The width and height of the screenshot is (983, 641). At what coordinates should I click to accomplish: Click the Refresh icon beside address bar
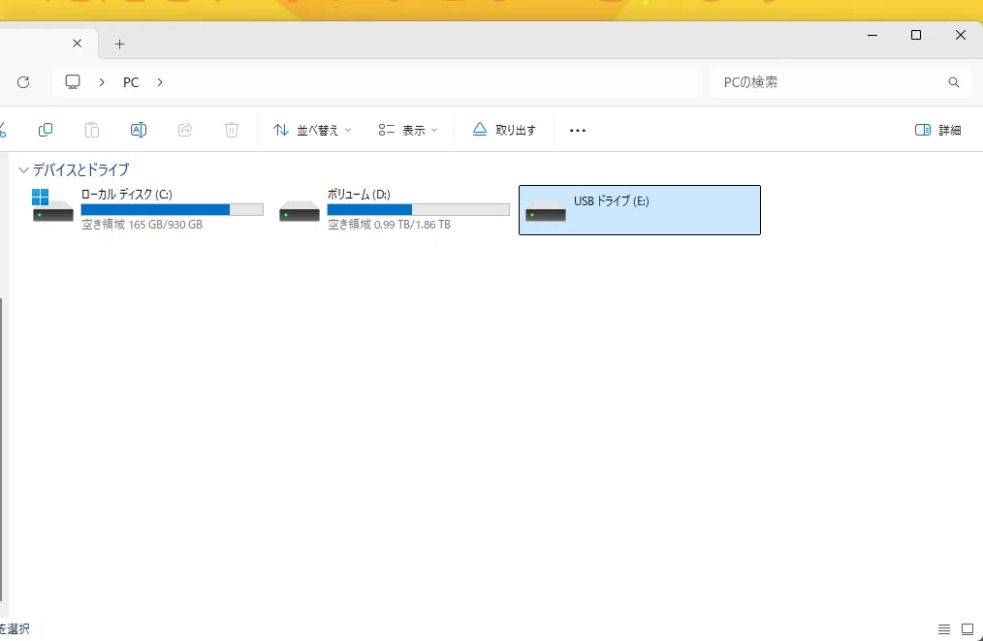[23, 82]
